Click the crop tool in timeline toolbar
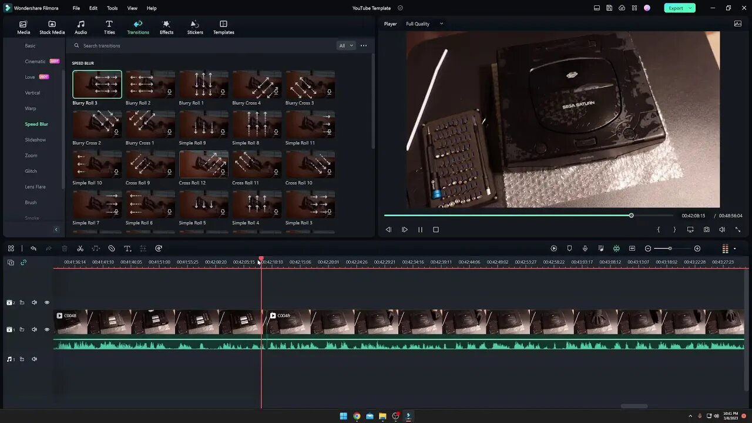This screenshot has height=423, width=752. coord(112,249)
